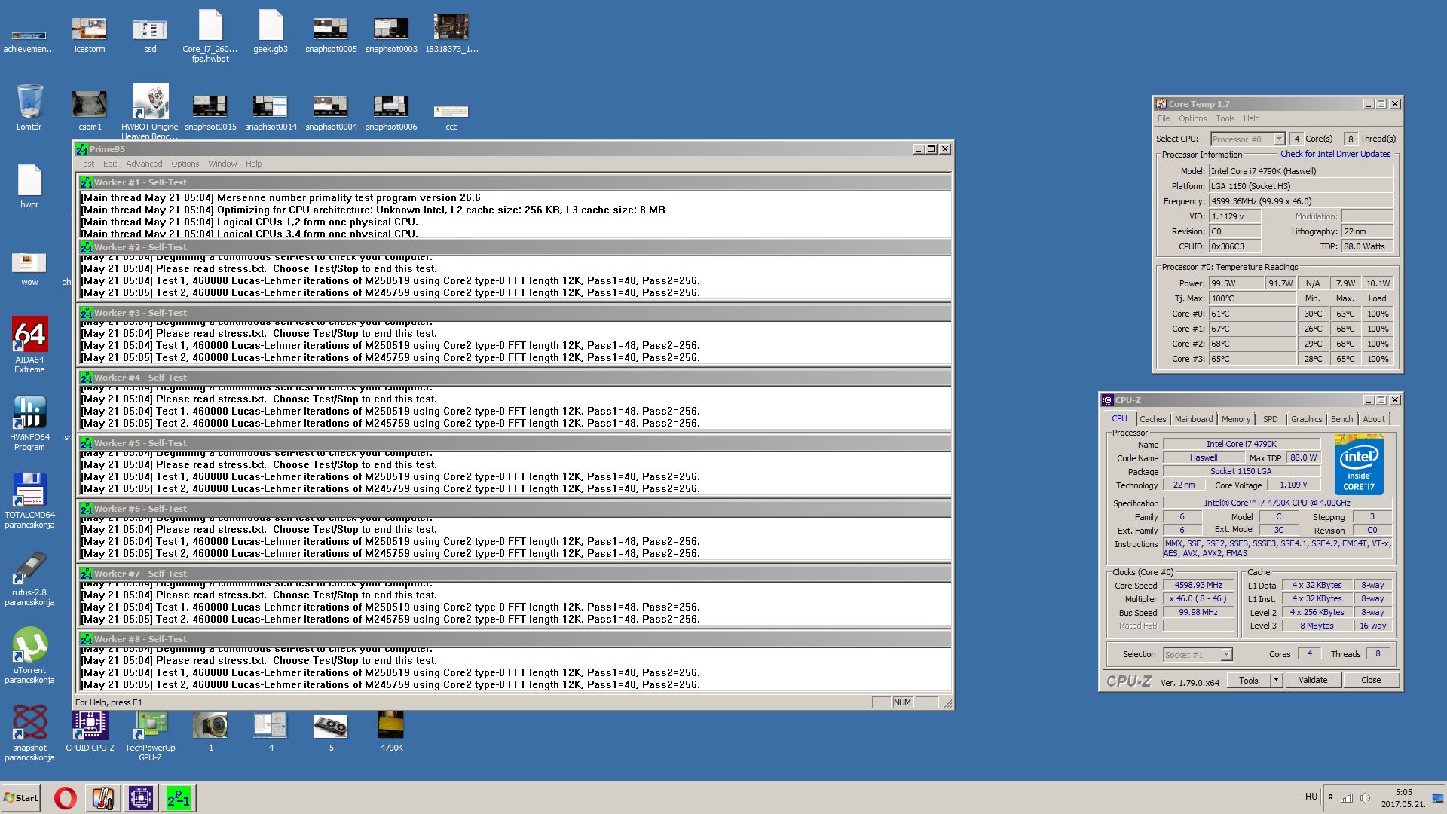The height and width of the screenshot is (814, 1447).
Task: Switch to CPU-Z About tab
Action: point(1373,419)
